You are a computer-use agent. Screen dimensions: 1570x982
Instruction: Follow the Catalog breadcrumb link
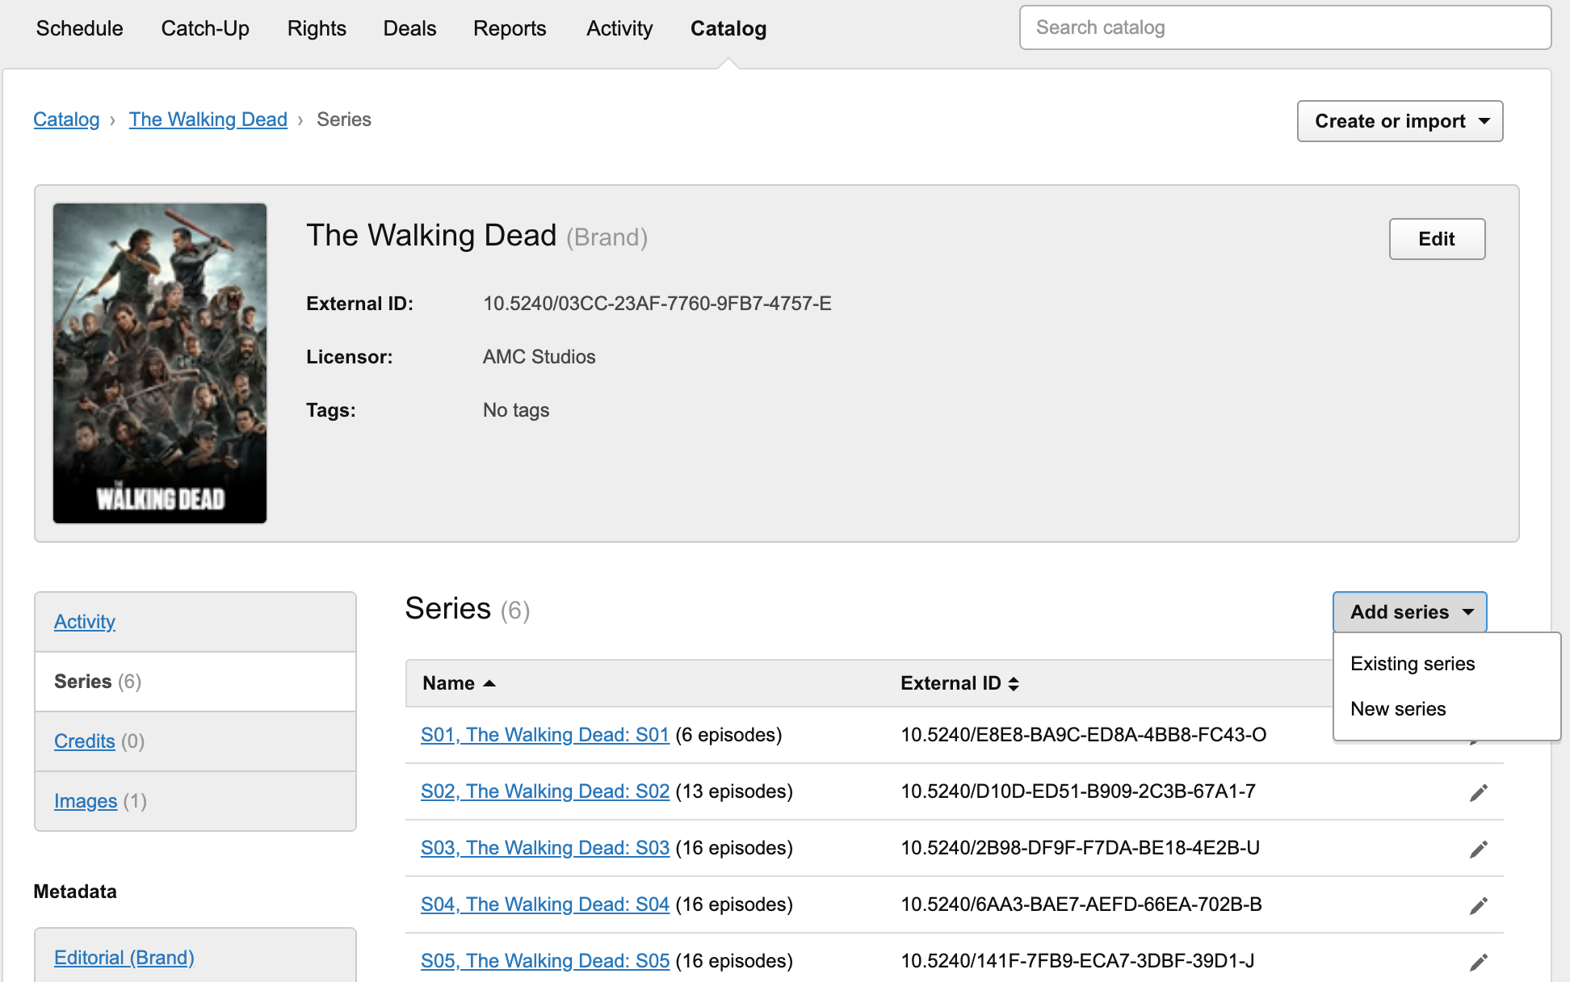coord(66,120)
